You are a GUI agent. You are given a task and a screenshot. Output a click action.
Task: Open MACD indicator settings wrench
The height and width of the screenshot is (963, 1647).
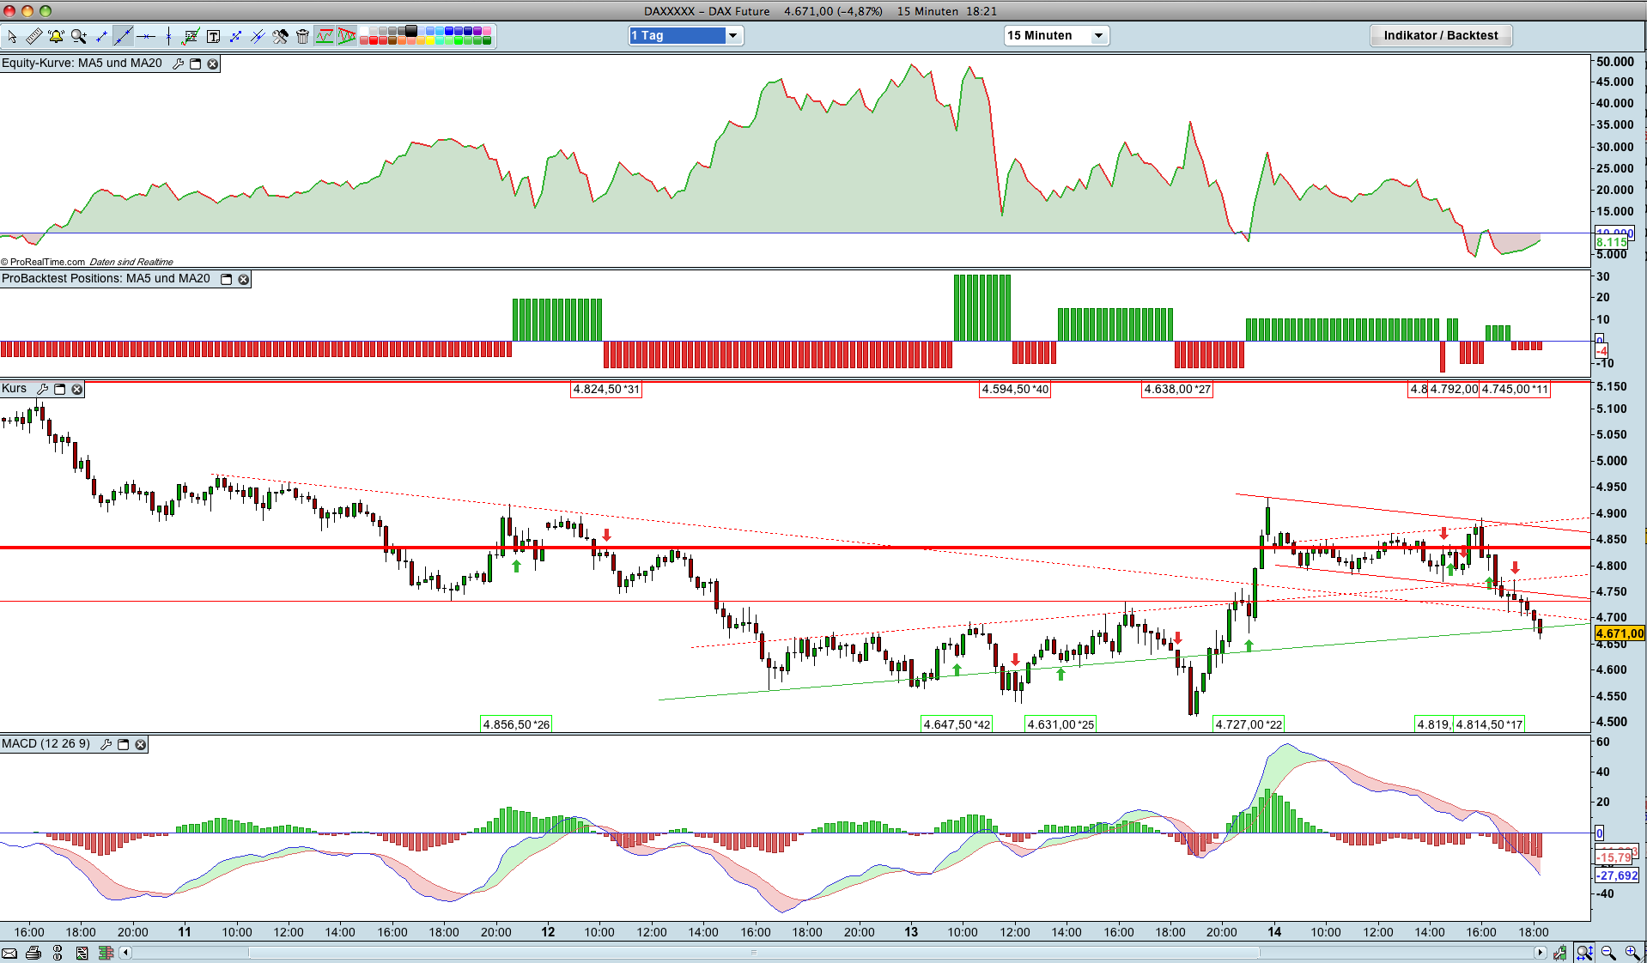[x=106, y=744]
